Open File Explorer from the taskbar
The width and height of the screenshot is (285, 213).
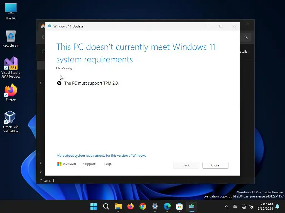click(x=118, y=206)
